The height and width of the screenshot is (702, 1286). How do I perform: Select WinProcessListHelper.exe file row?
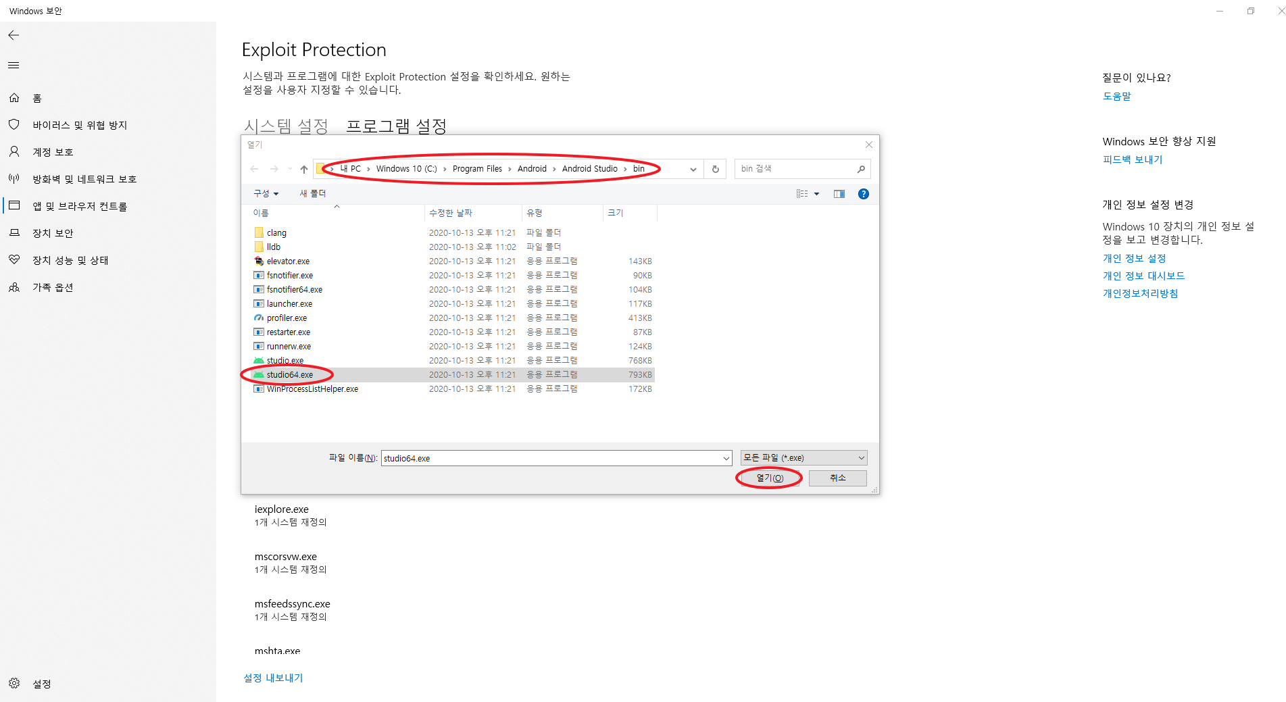(451, 388)
